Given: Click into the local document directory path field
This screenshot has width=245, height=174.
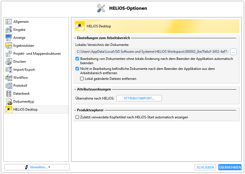Looking at the screenshot, I should pyautogui.click(x=152, y=52).
